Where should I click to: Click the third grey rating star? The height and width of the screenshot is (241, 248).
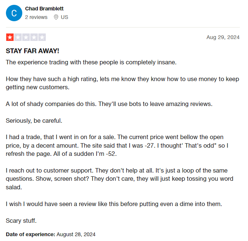(26, 37)
